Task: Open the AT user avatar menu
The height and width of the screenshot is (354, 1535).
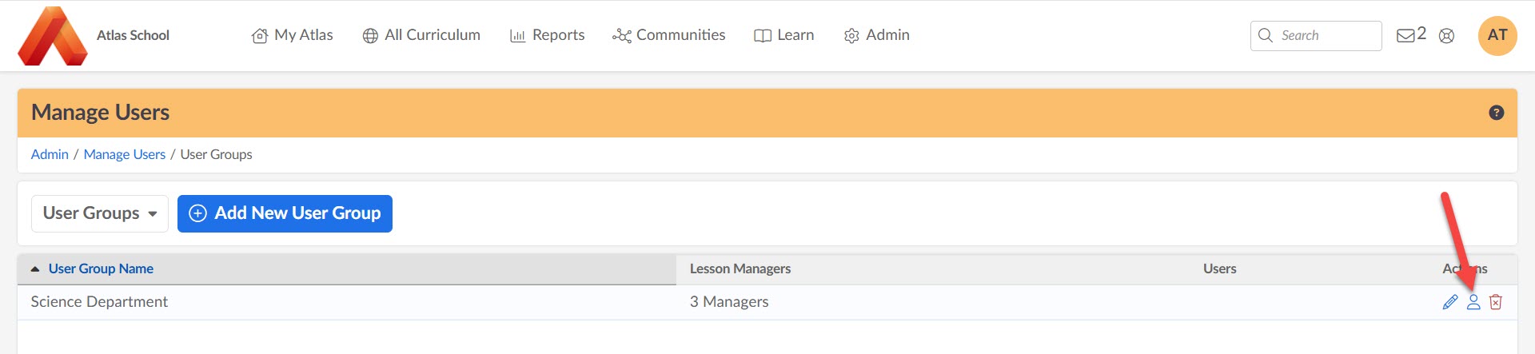Action: (x=1497, y=35)
